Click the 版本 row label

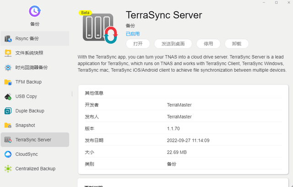(x=90, y=128)
